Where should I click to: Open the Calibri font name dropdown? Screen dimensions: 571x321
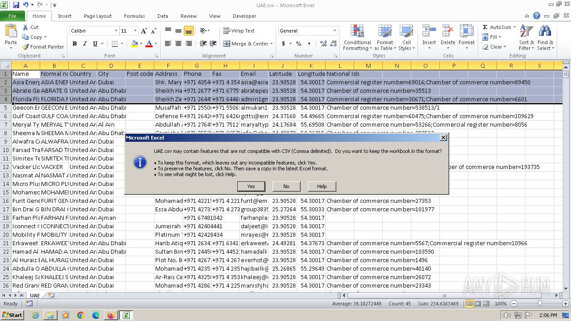pos(116,31)
